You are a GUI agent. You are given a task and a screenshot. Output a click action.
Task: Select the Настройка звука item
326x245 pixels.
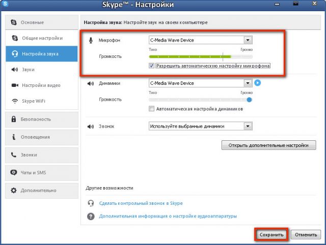point(42,54)
